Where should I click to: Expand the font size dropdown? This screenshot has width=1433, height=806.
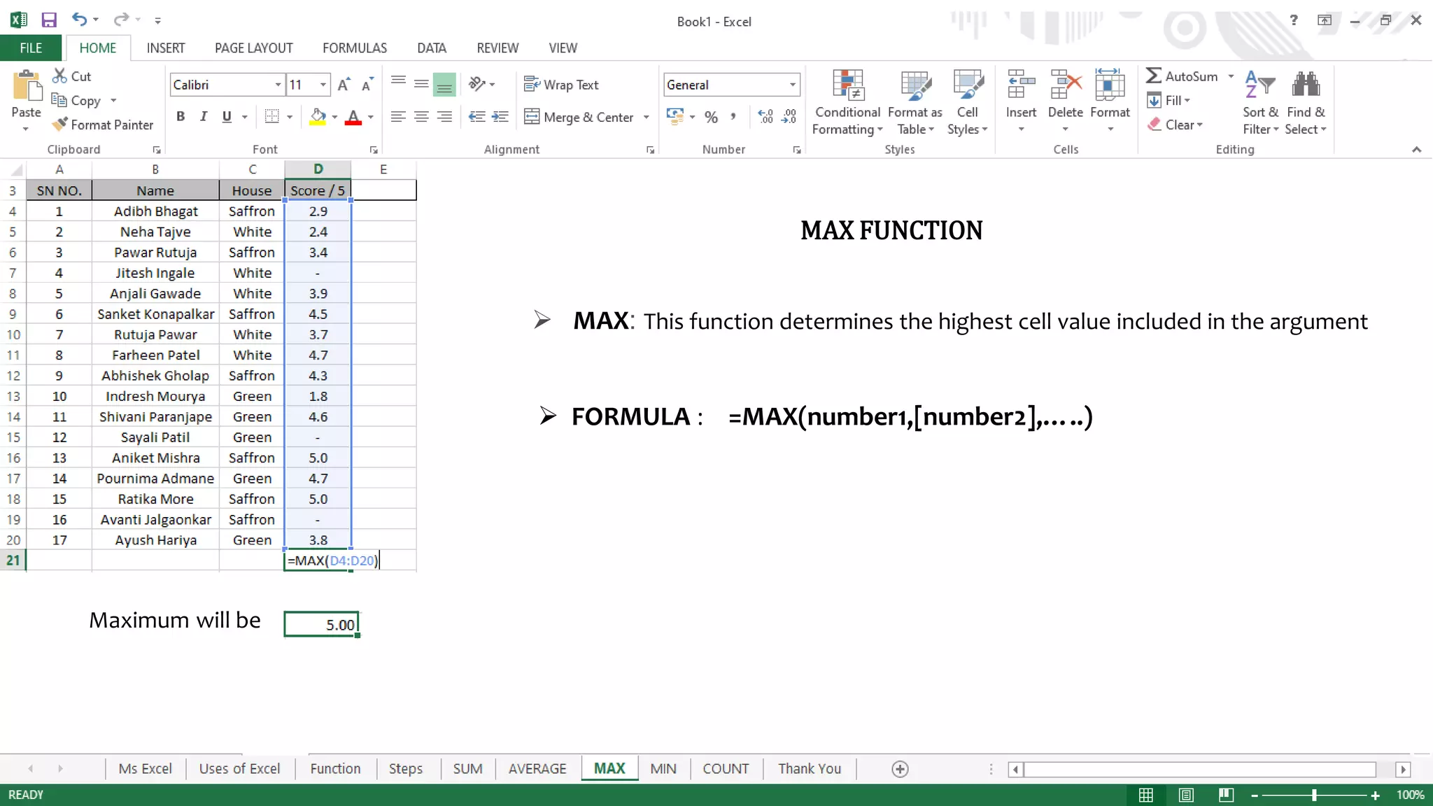pos(323,85)
